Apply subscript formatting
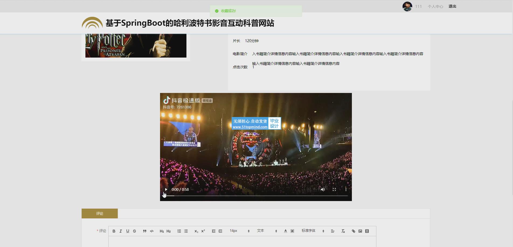 (x=196, y=231)
